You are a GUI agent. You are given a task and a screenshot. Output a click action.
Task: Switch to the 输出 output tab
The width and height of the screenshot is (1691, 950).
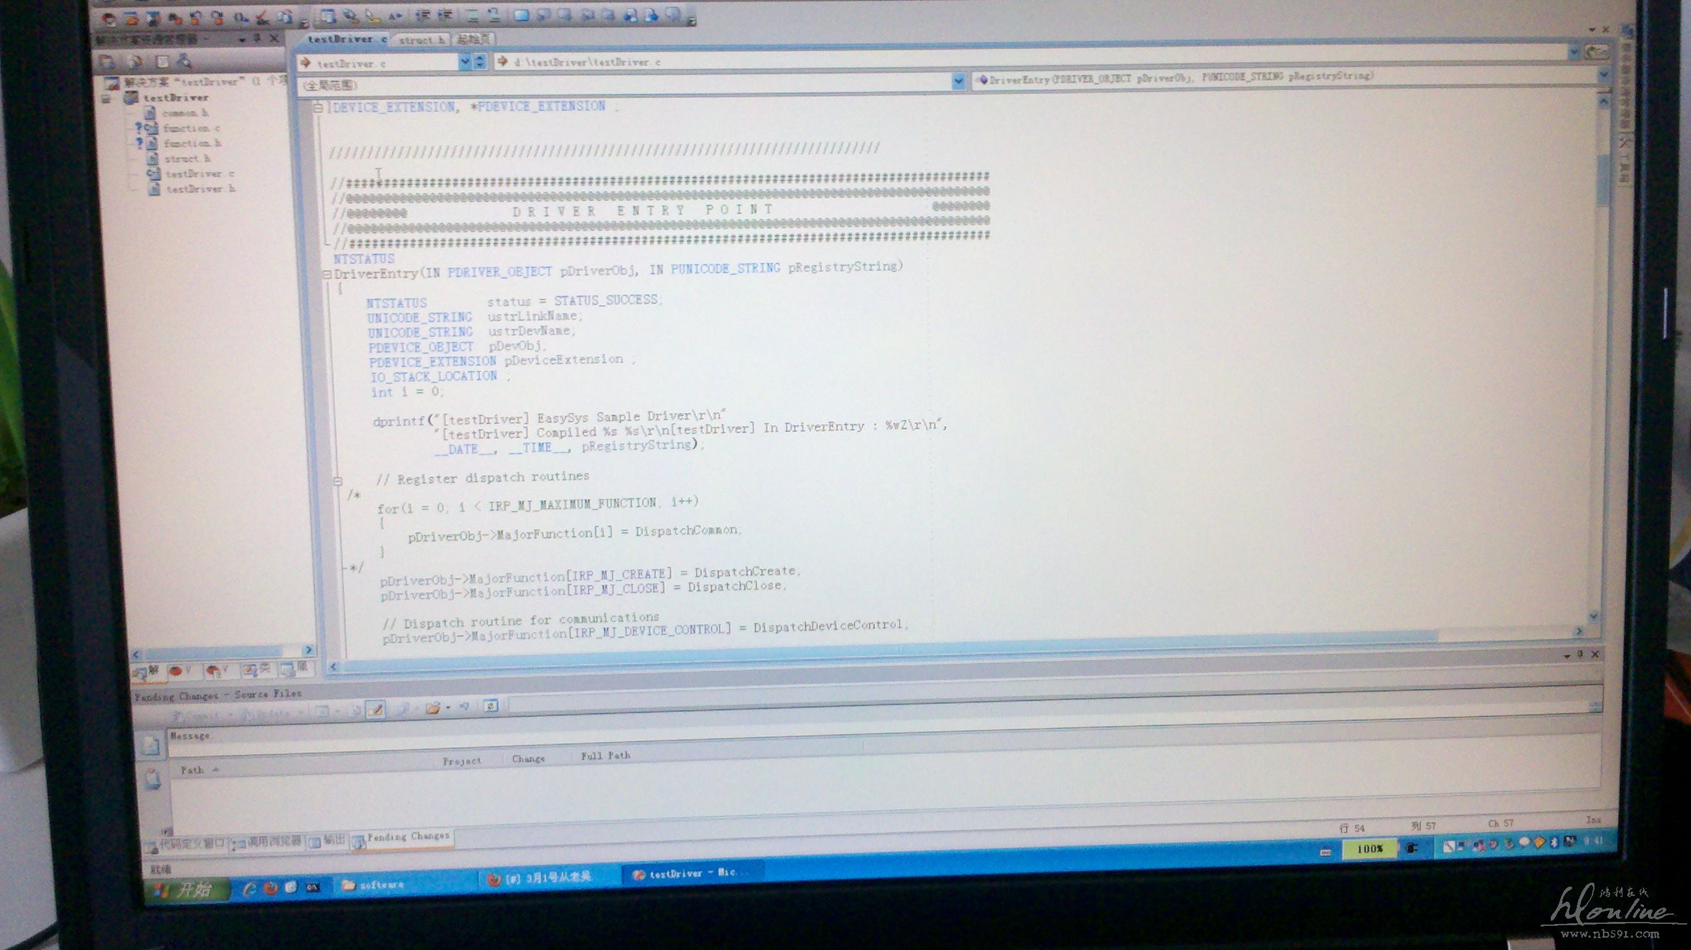point(328,840)
